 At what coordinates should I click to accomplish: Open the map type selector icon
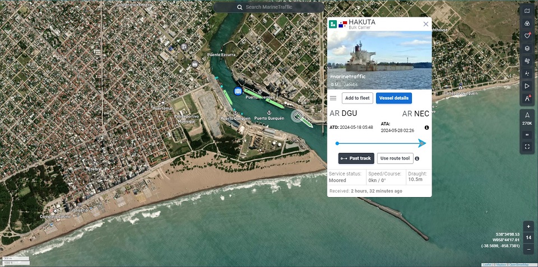point(527,11)
